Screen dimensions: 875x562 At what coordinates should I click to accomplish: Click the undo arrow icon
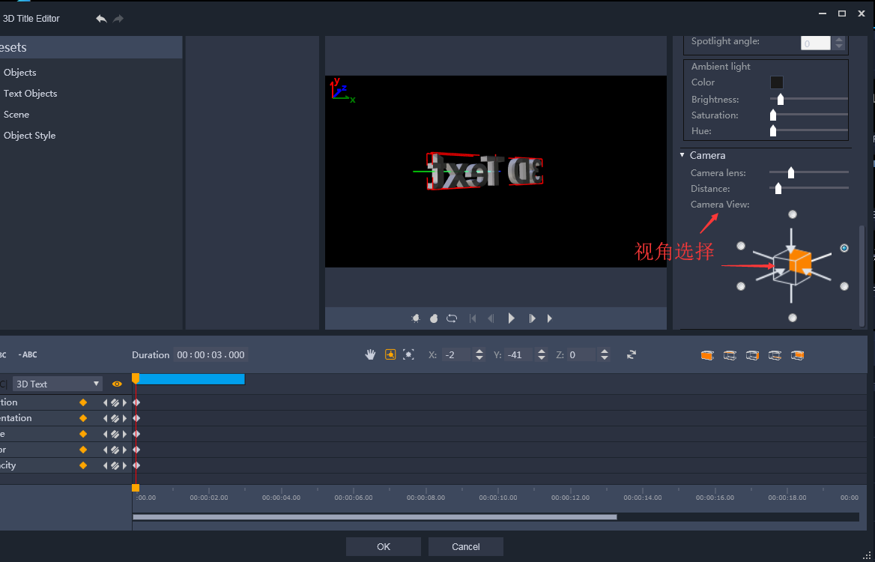point(101,19)
